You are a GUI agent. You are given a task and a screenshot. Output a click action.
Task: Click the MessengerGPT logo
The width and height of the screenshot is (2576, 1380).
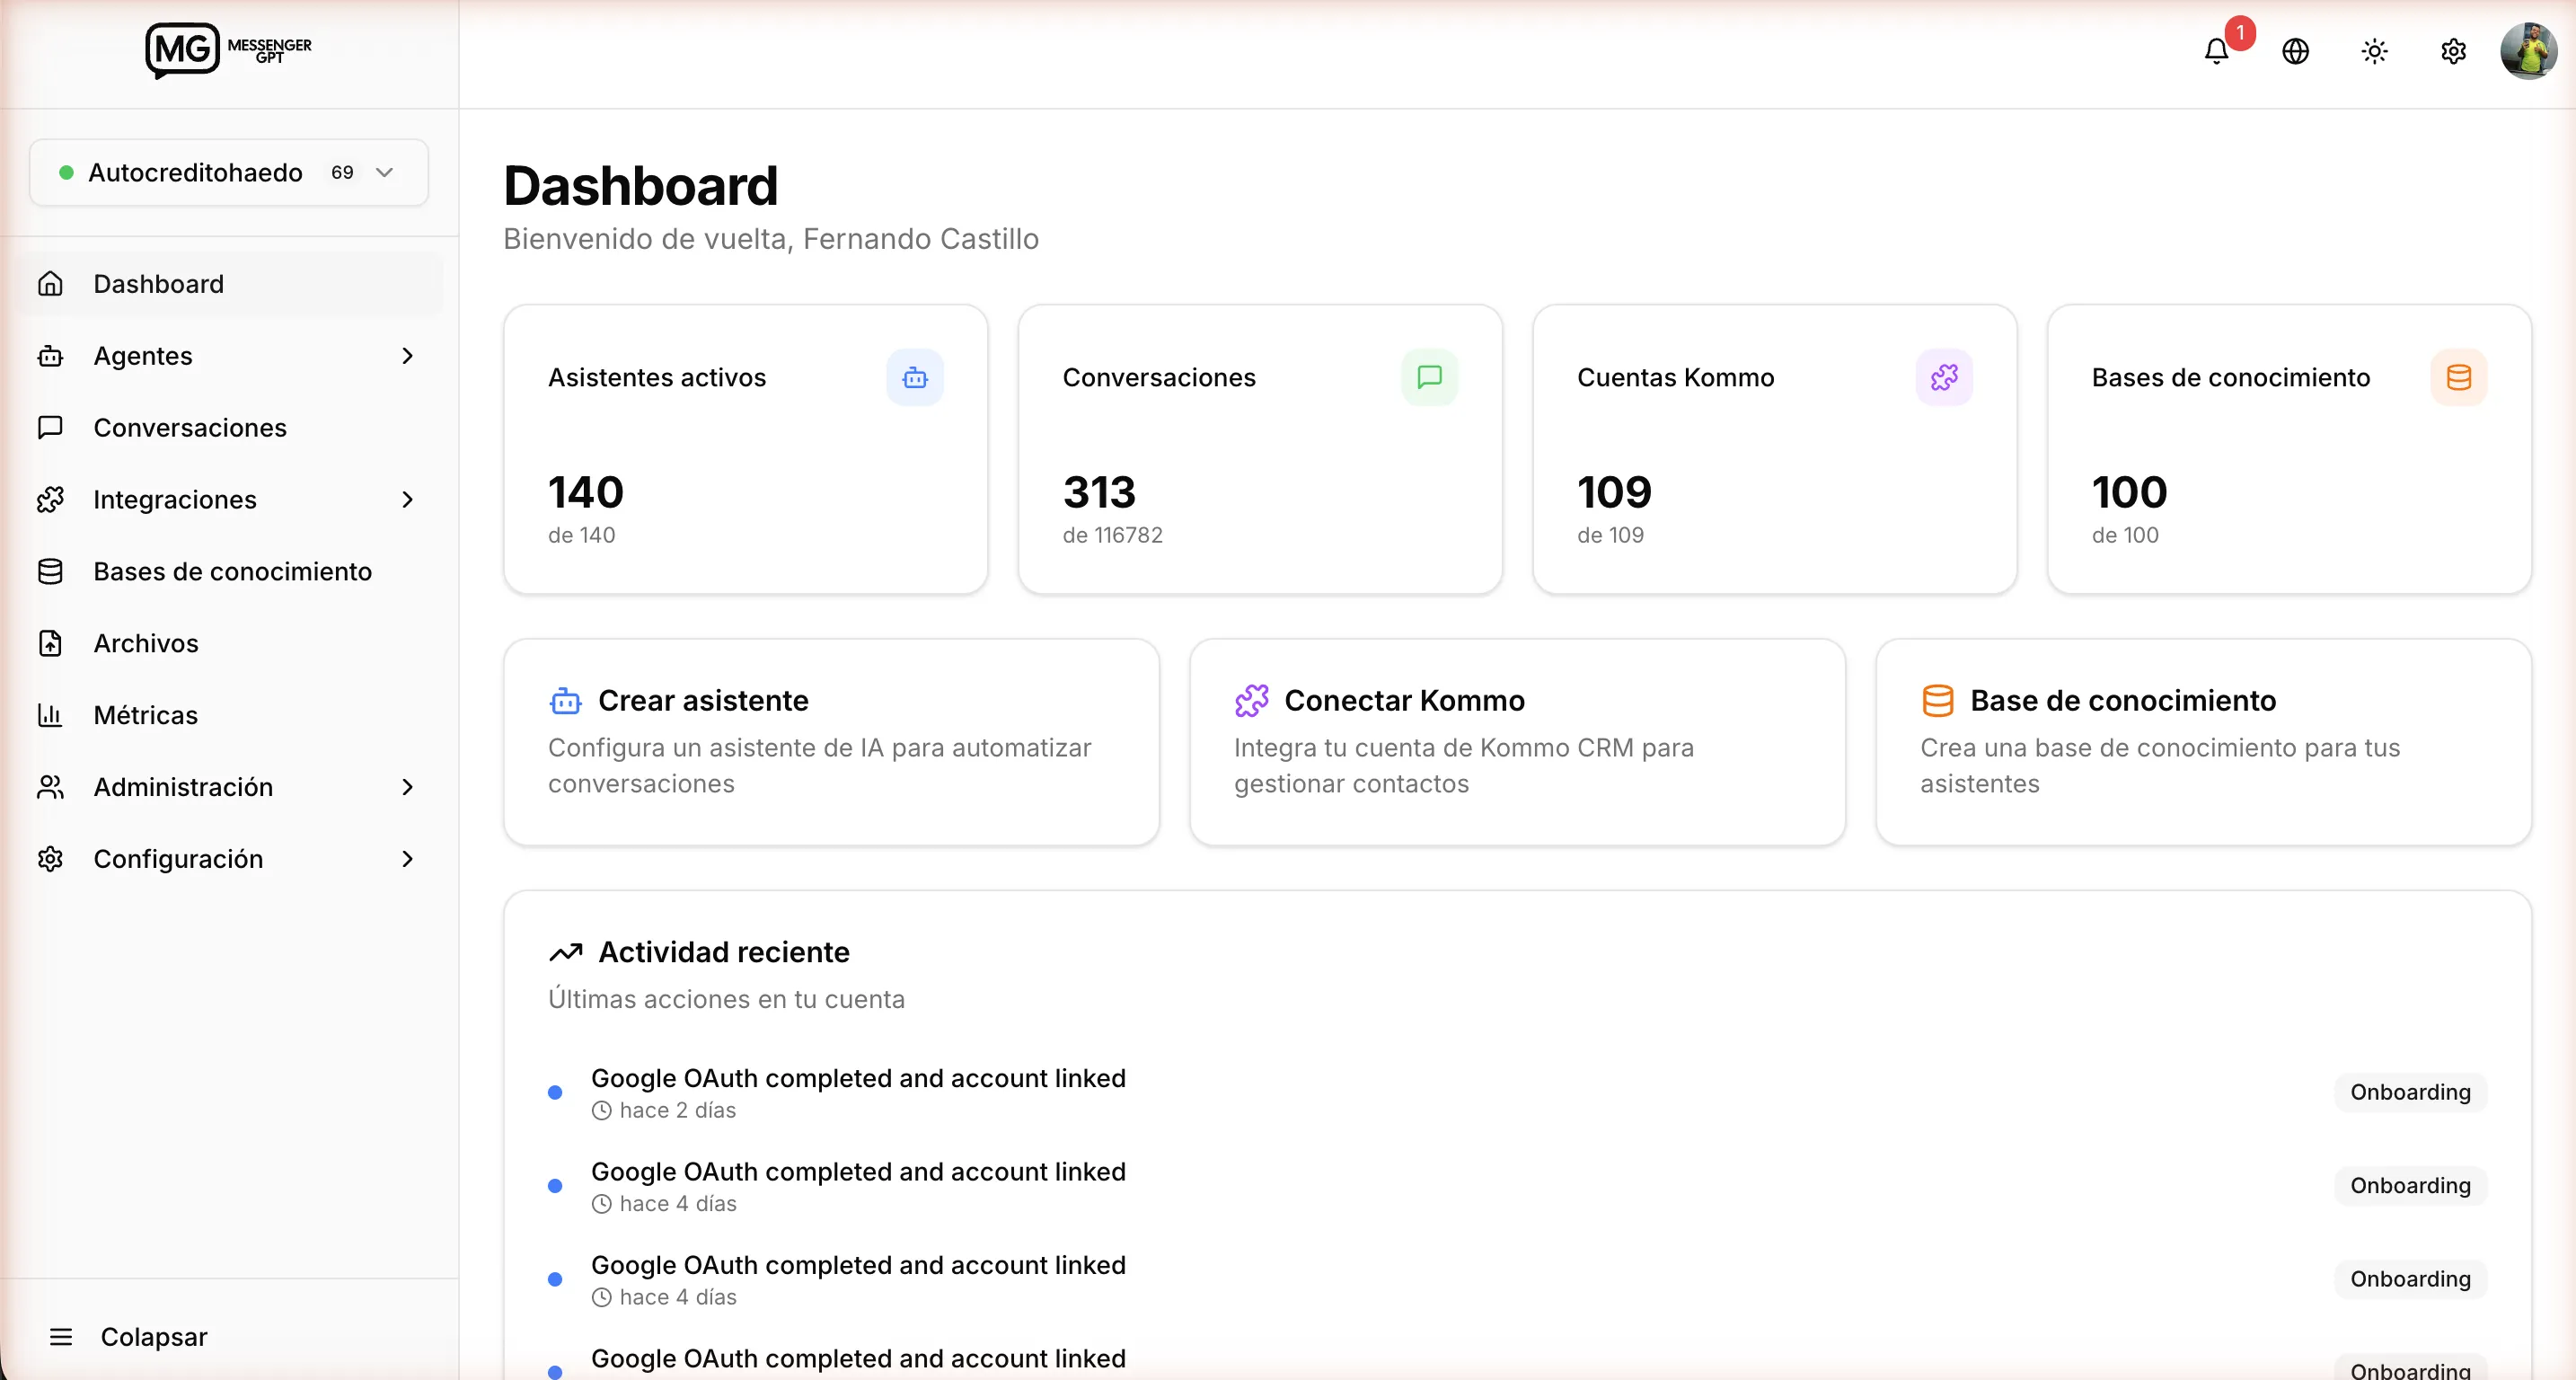[228, 49]
